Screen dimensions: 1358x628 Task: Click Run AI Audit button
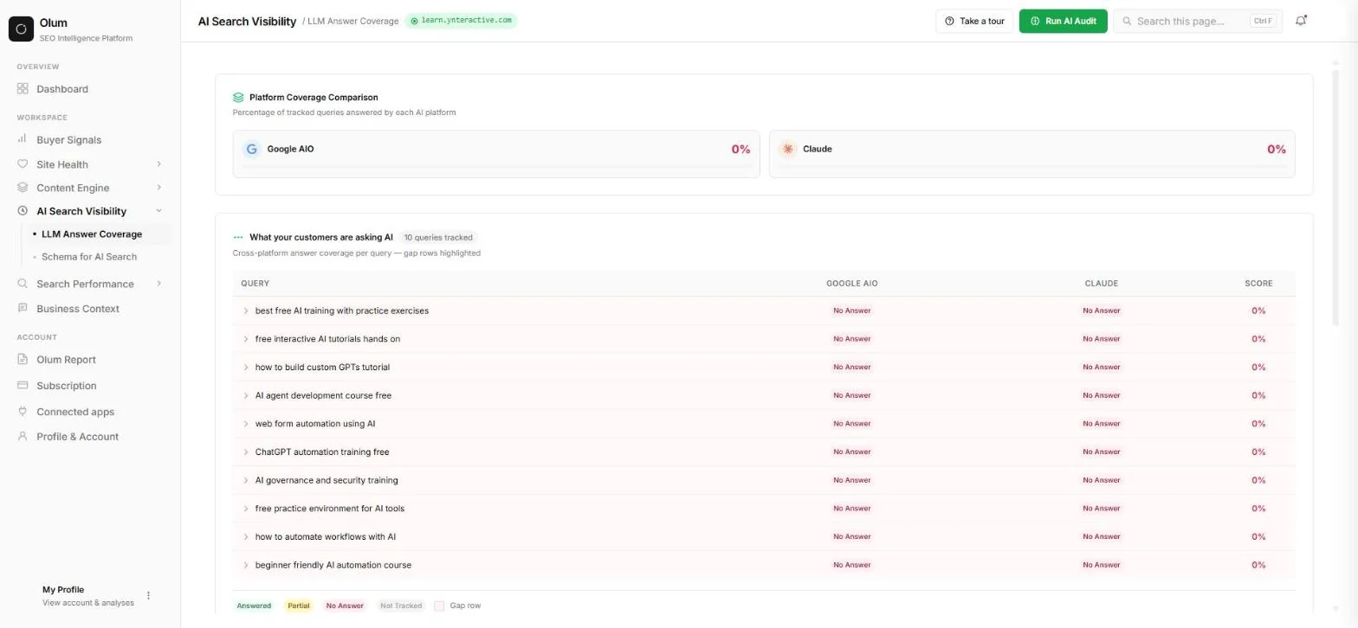click(x=1063, y=21)
